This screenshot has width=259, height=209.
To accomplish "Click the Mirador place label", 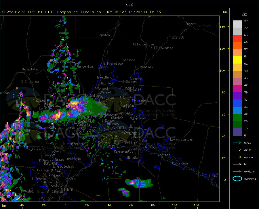I will [x=133, y=158].
